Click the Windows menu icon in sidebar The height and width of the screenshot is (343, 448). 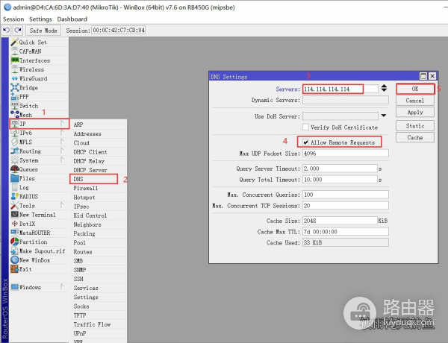point(15,287)
